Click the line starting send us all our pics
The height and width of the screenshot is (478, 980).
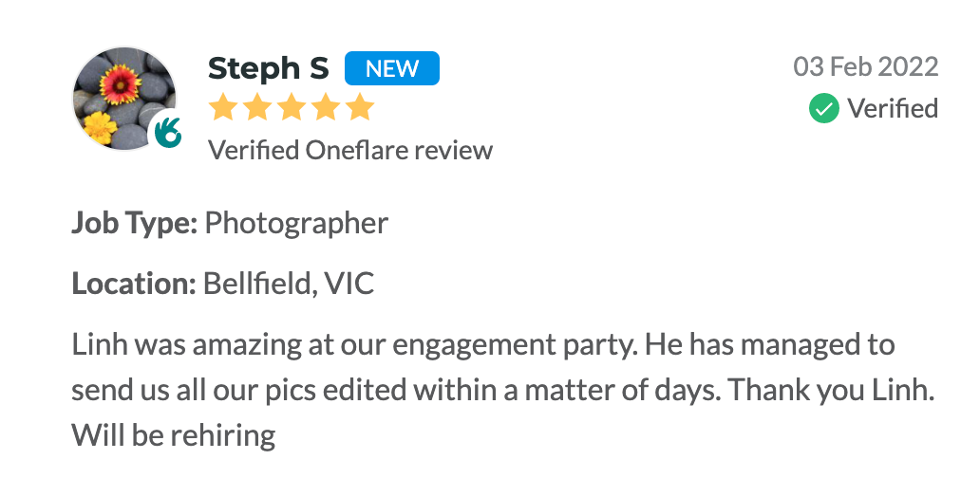pyautogui.click(x=502, y=389)
